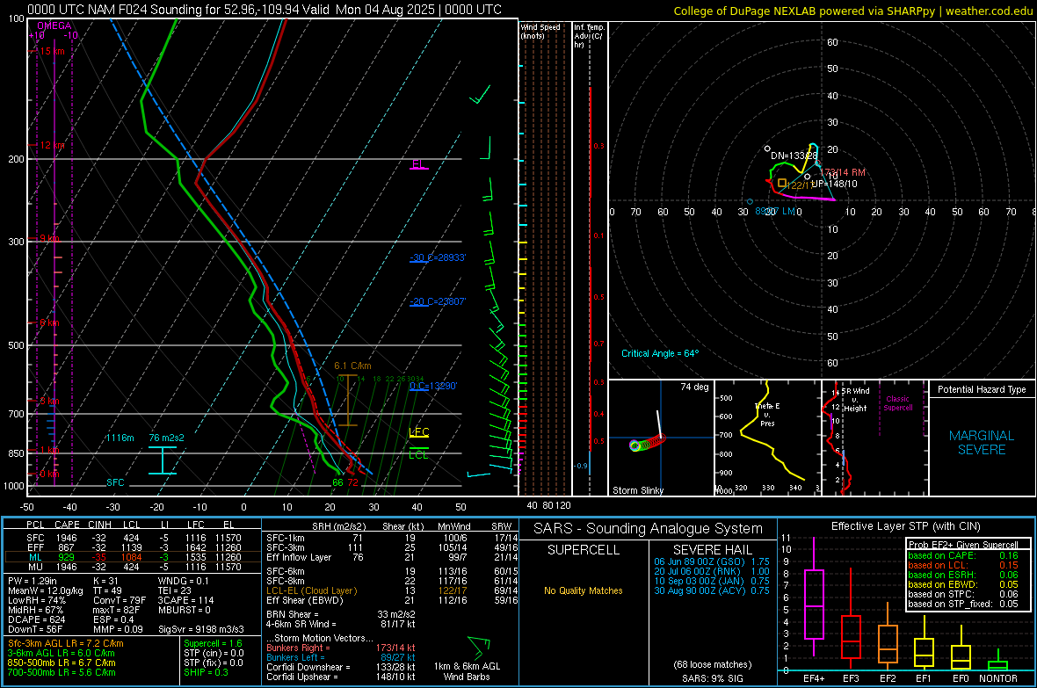1037x688 pixels.
Task: Click the SARS - Sounding Analogue System header
Action: click(x=648, y=529)
